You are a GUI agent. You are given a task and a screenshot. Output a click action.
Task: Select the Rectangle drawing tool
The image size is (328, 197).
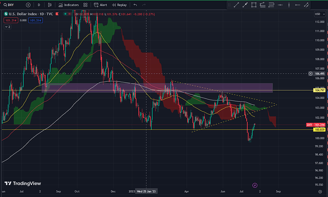coord(254,5)
